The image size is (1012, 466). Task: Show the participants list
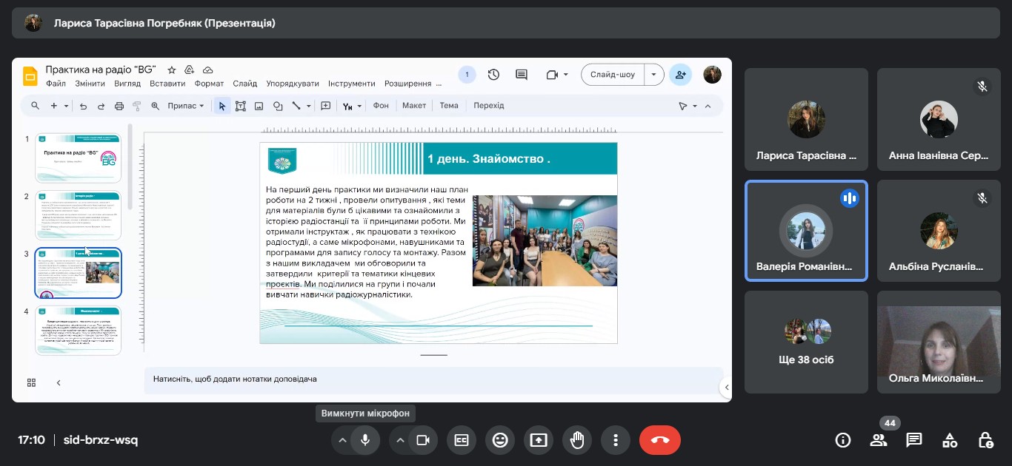(879, 440)
